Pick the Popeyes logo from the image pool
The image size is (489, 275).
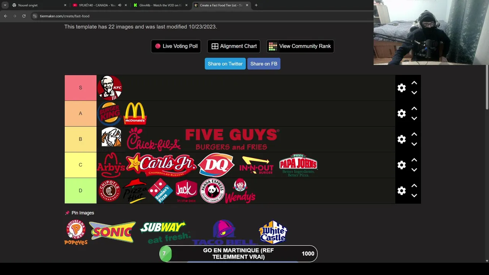click(76, 232)
